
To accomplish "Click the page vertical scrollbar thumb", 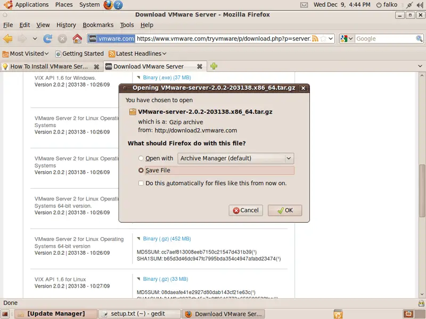I will tap(422, 191).
